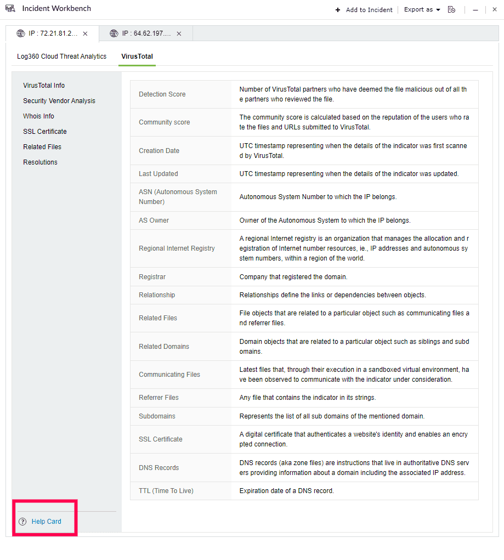Click the globe icon on the 64.62.197 tab
The image size is (504, 560).
point(114,33)
